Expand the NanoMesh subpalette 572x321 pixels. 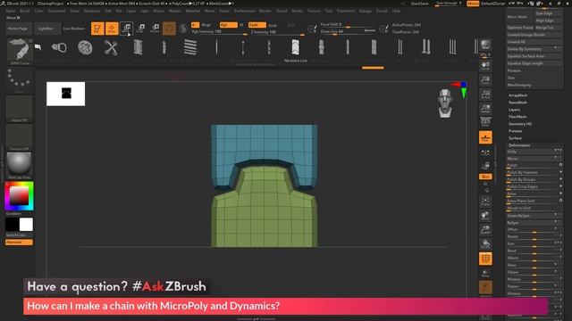[517, 103]
